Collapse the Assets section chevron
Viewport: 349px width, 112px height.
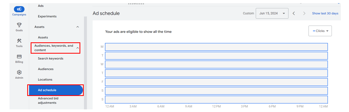[78, 27]
